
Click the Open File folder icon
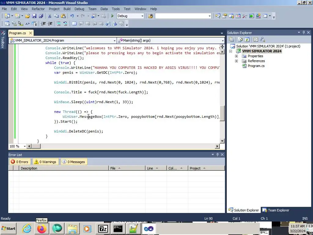tap(28, 16)
